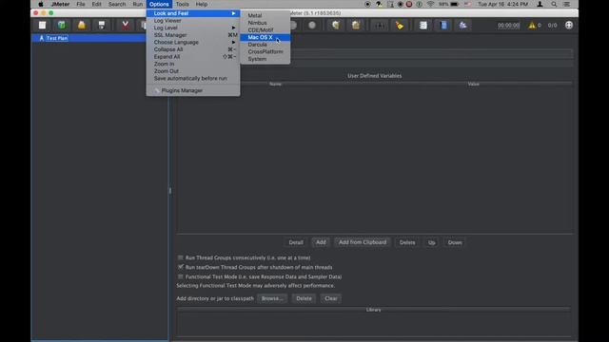Image resolution: width=609 pixels, height=342 pixels.
Task: Open the Edit menu
Action: (x=96, y=4)
